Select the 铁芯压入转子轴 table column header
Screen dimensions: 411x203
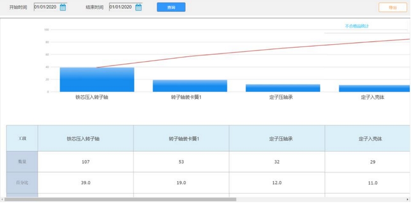[85, 139]
